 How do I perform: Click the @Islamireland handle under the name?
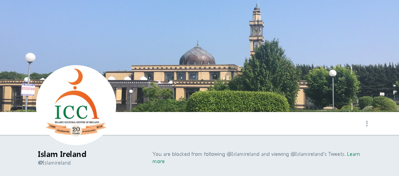point(54,163)
